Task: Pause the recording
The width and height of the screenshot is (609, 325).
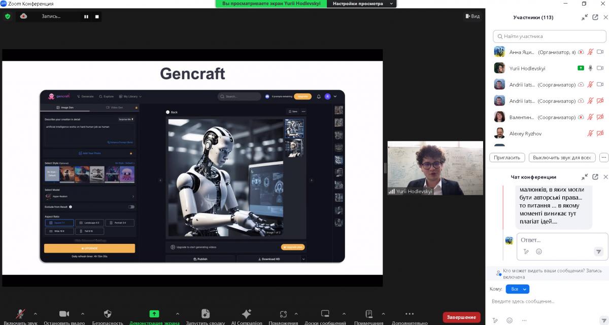Action: (x=86, y=16)
